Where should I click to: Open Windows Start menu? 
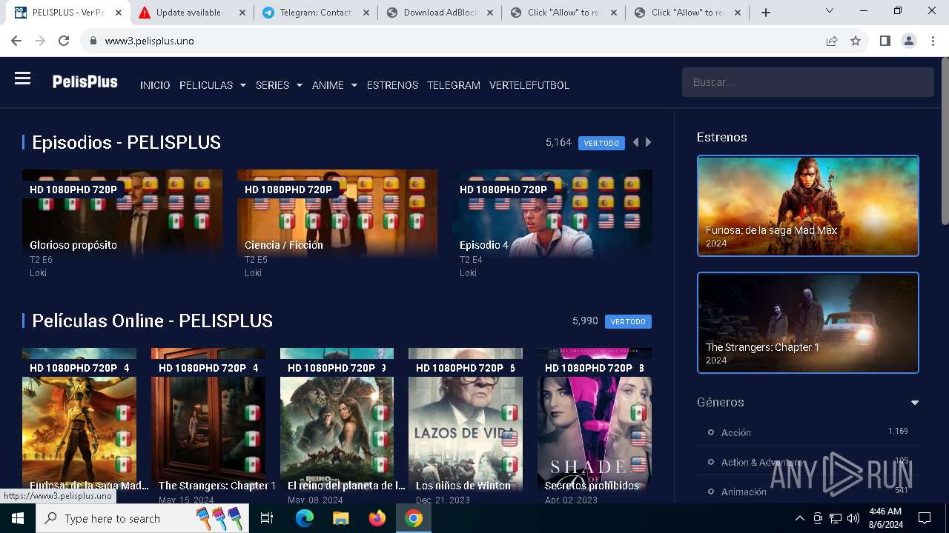pos(18,518)
